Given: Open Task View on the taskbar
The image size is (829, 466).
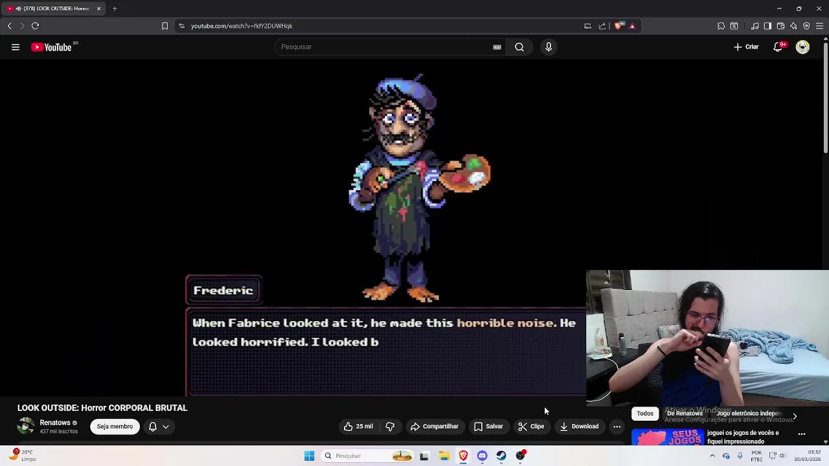Looking at the screenshot, I should [x=424, y=456].
